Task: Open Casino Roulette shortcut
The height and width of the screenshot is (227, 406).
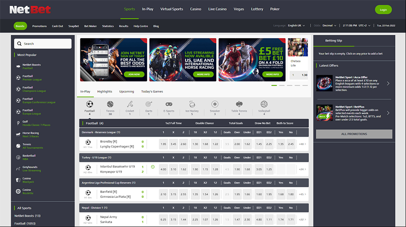Action: pyautogui.click(x=25, y=192)
